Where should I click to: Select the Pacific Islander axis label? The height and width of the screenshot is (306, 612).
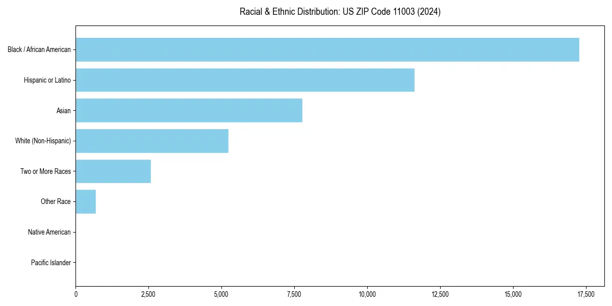(x=51, y=263)
